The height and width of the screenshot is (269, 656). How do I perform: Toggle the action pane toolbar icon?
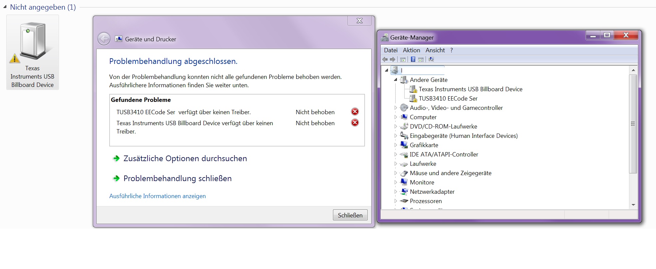tap(421, 60)
